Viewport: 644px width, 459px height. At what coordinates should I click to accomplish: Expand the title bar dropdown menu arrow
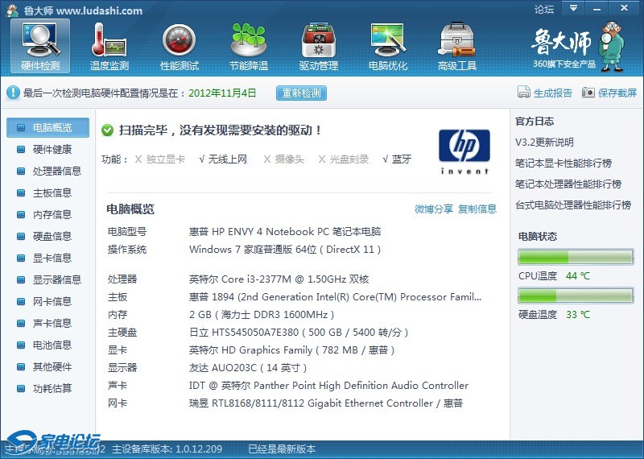pyautogui.click(x=572, y=9)
